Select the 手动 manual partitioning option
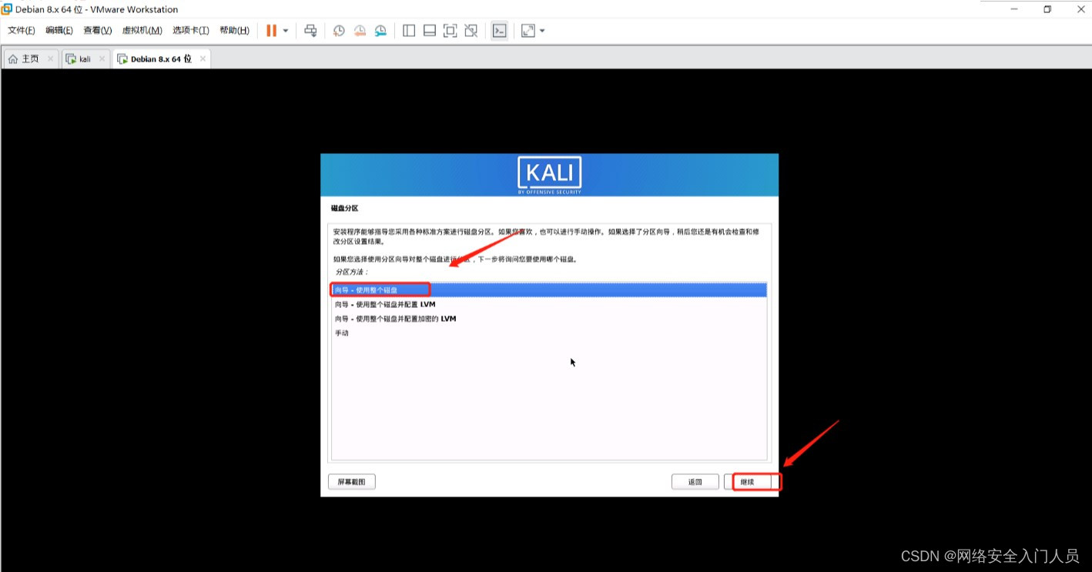The image size is (1092, 572). coord(549,333)
